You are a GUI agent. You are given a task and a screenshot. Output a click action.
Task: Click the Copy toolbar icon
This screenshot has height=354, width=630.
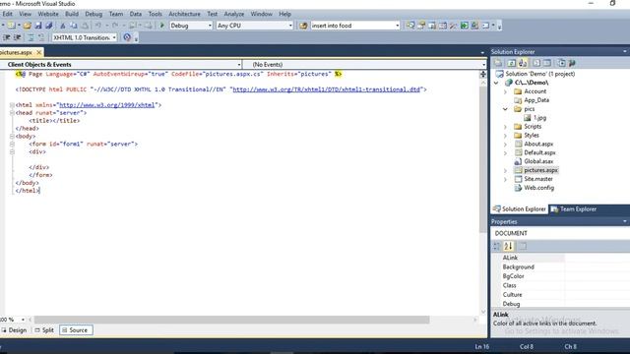point(74,26)
